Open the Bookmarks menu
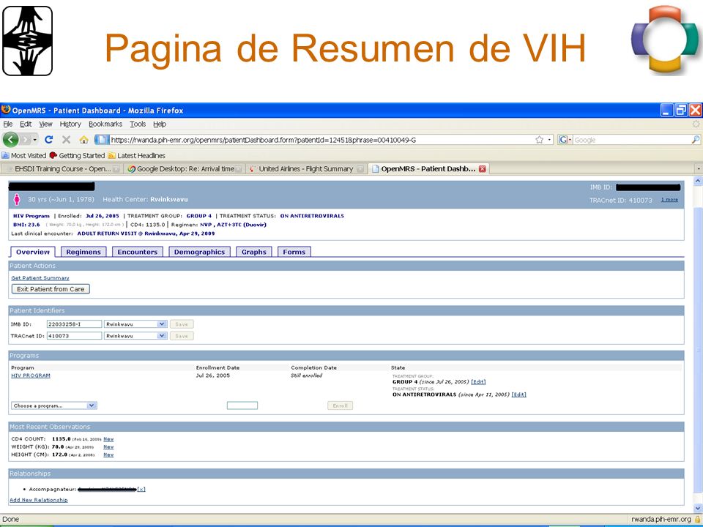The height and width of the screenshot is (527, 703). 105,124
